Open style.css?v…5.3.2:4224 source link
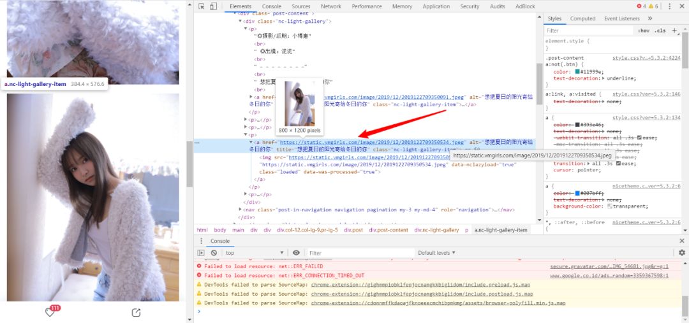 (x=646, y=58)
